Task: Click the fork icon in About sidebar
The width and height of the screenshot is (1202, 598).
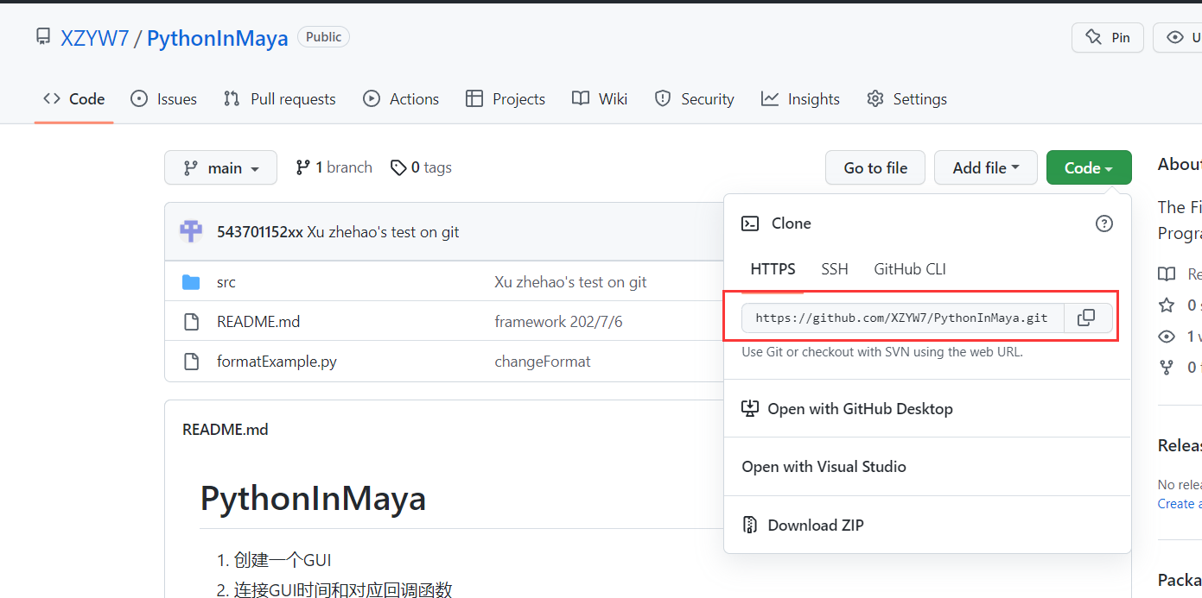Action: pos(1167,367)
